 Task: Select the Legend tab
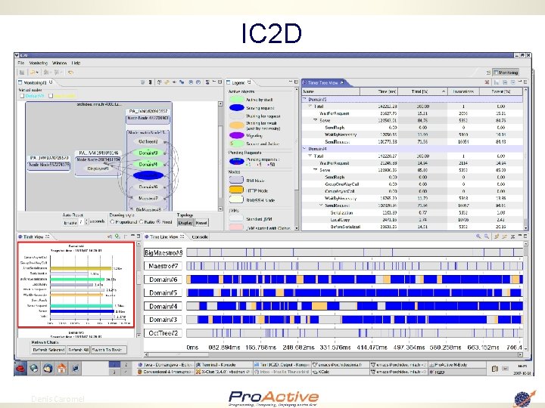click(x=238, y=82)
